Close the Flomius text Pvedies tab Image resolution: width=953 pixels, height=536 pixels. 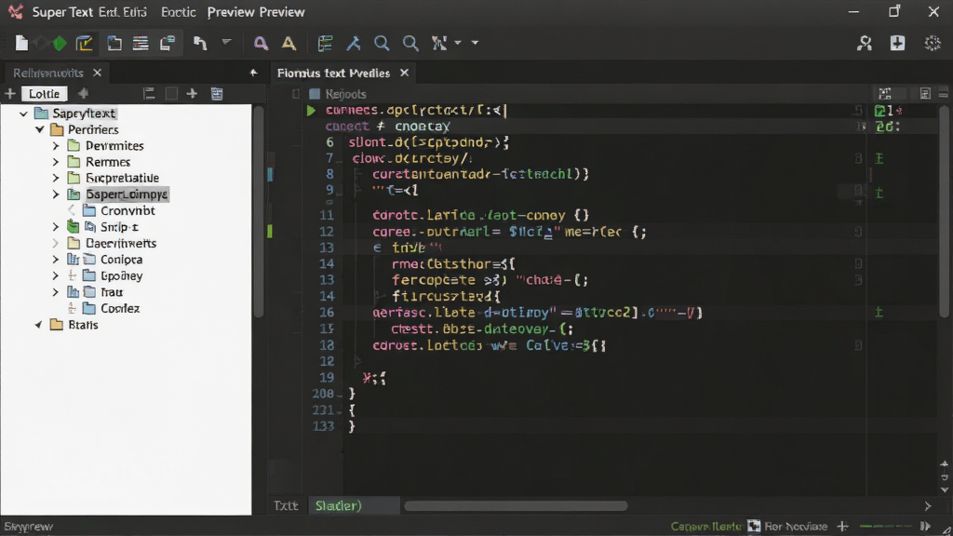click(405, 73)
